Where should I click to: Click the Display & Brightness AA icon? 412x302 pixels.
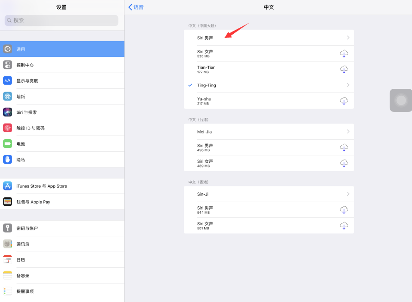(x=7, y=80)
